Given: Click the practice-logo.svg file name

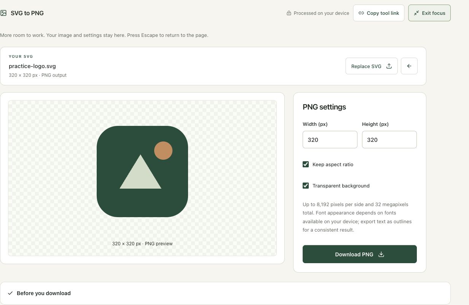Looking at the screenshot, I should (32, 66).
